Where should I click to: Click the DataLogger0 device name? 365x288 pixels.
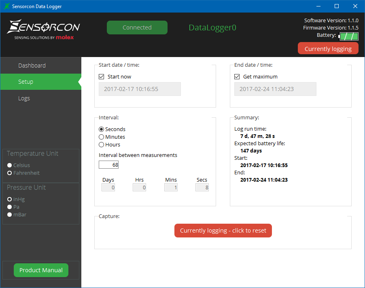(x=212, y=28)
